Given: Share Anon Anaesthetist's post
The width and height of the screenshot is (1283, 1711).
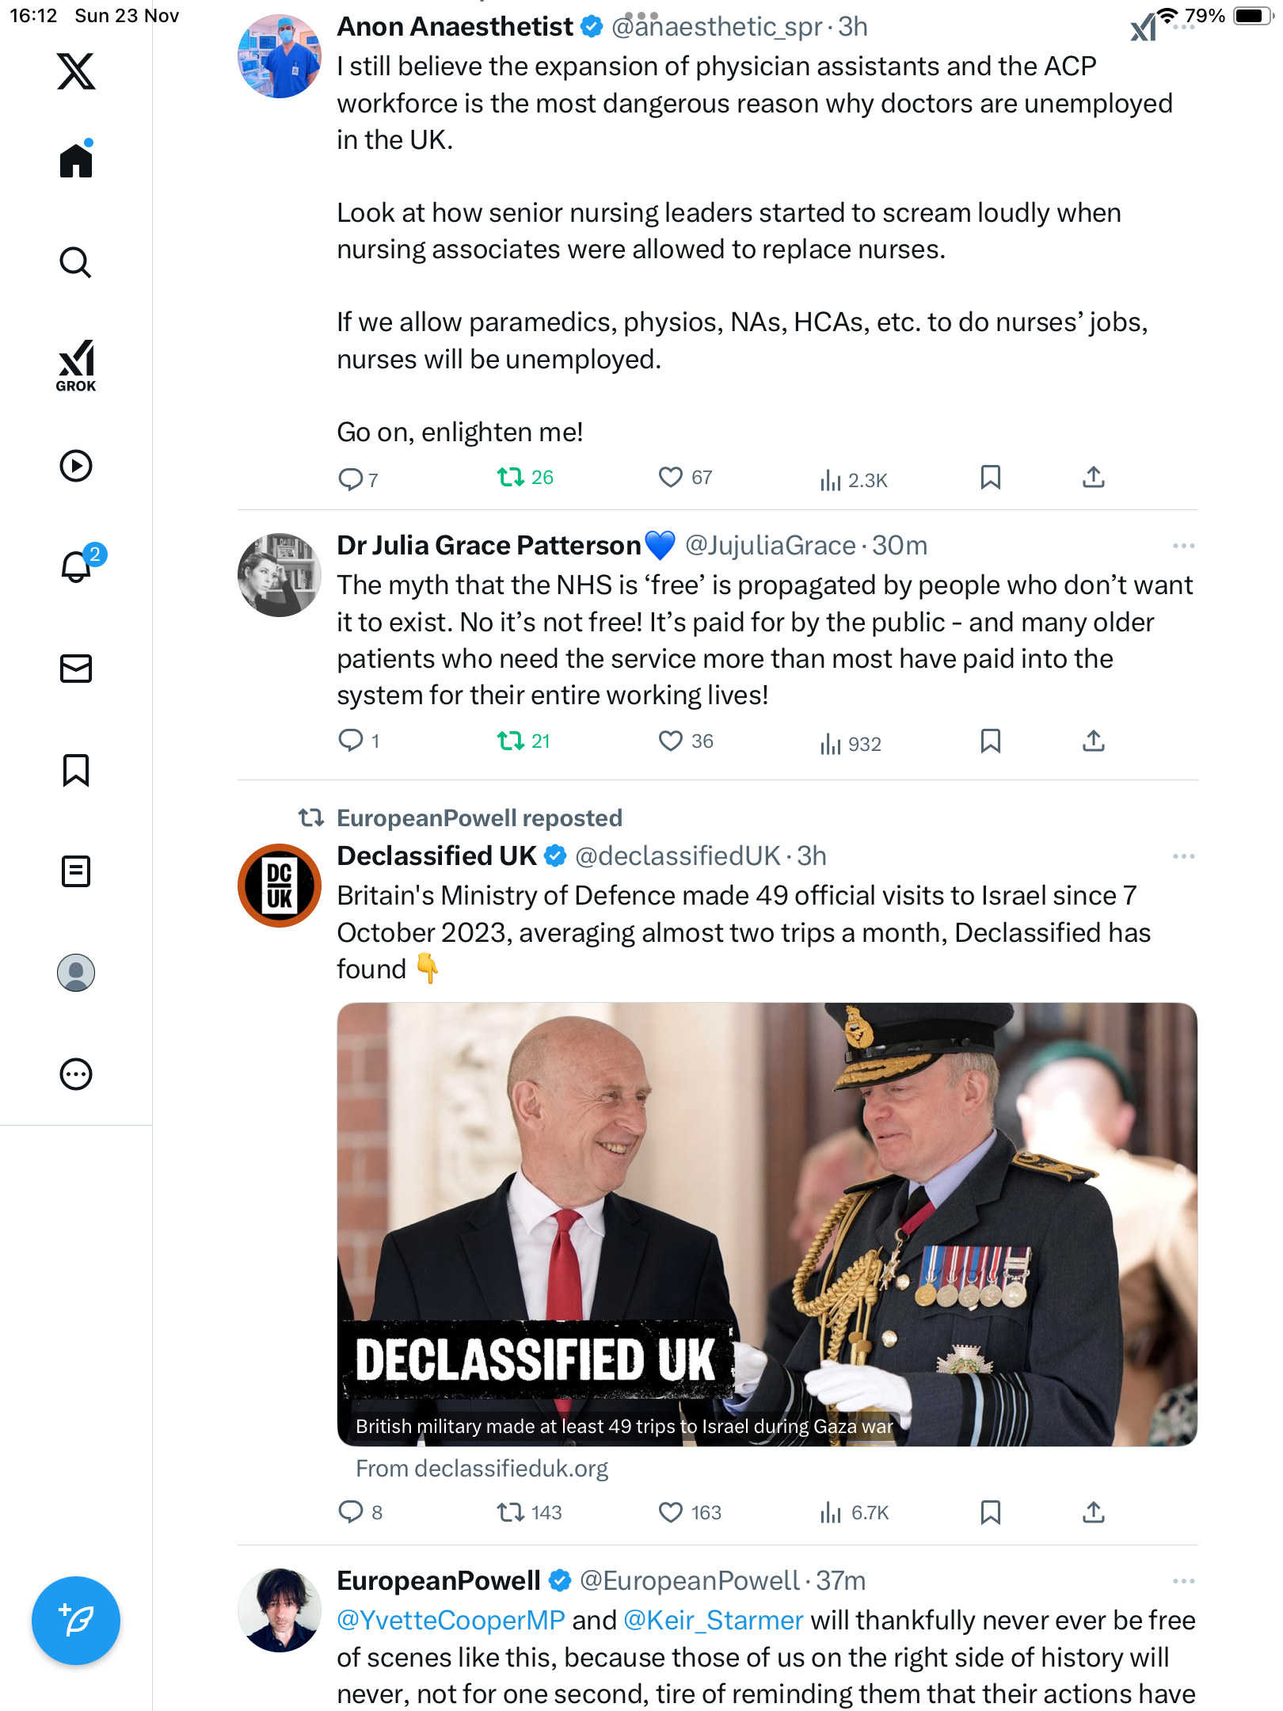Looking at the screenshot, I should point(1093,477).
